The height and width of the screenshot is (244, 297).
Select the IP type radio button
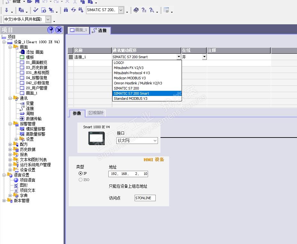point(81,173)
